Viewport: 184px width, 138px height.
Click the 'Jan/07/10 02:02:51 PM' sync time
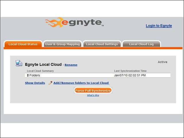click(130, 75)
